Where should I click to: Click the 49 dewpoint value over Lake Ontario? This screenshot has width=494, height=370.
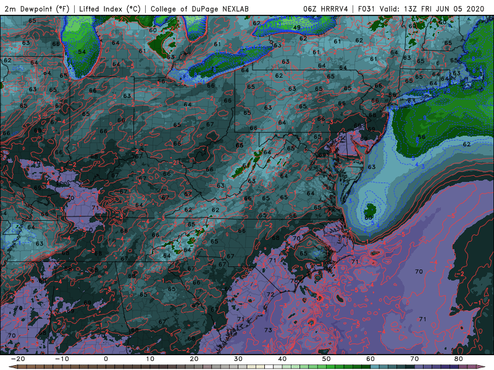(x=296, y=28)
